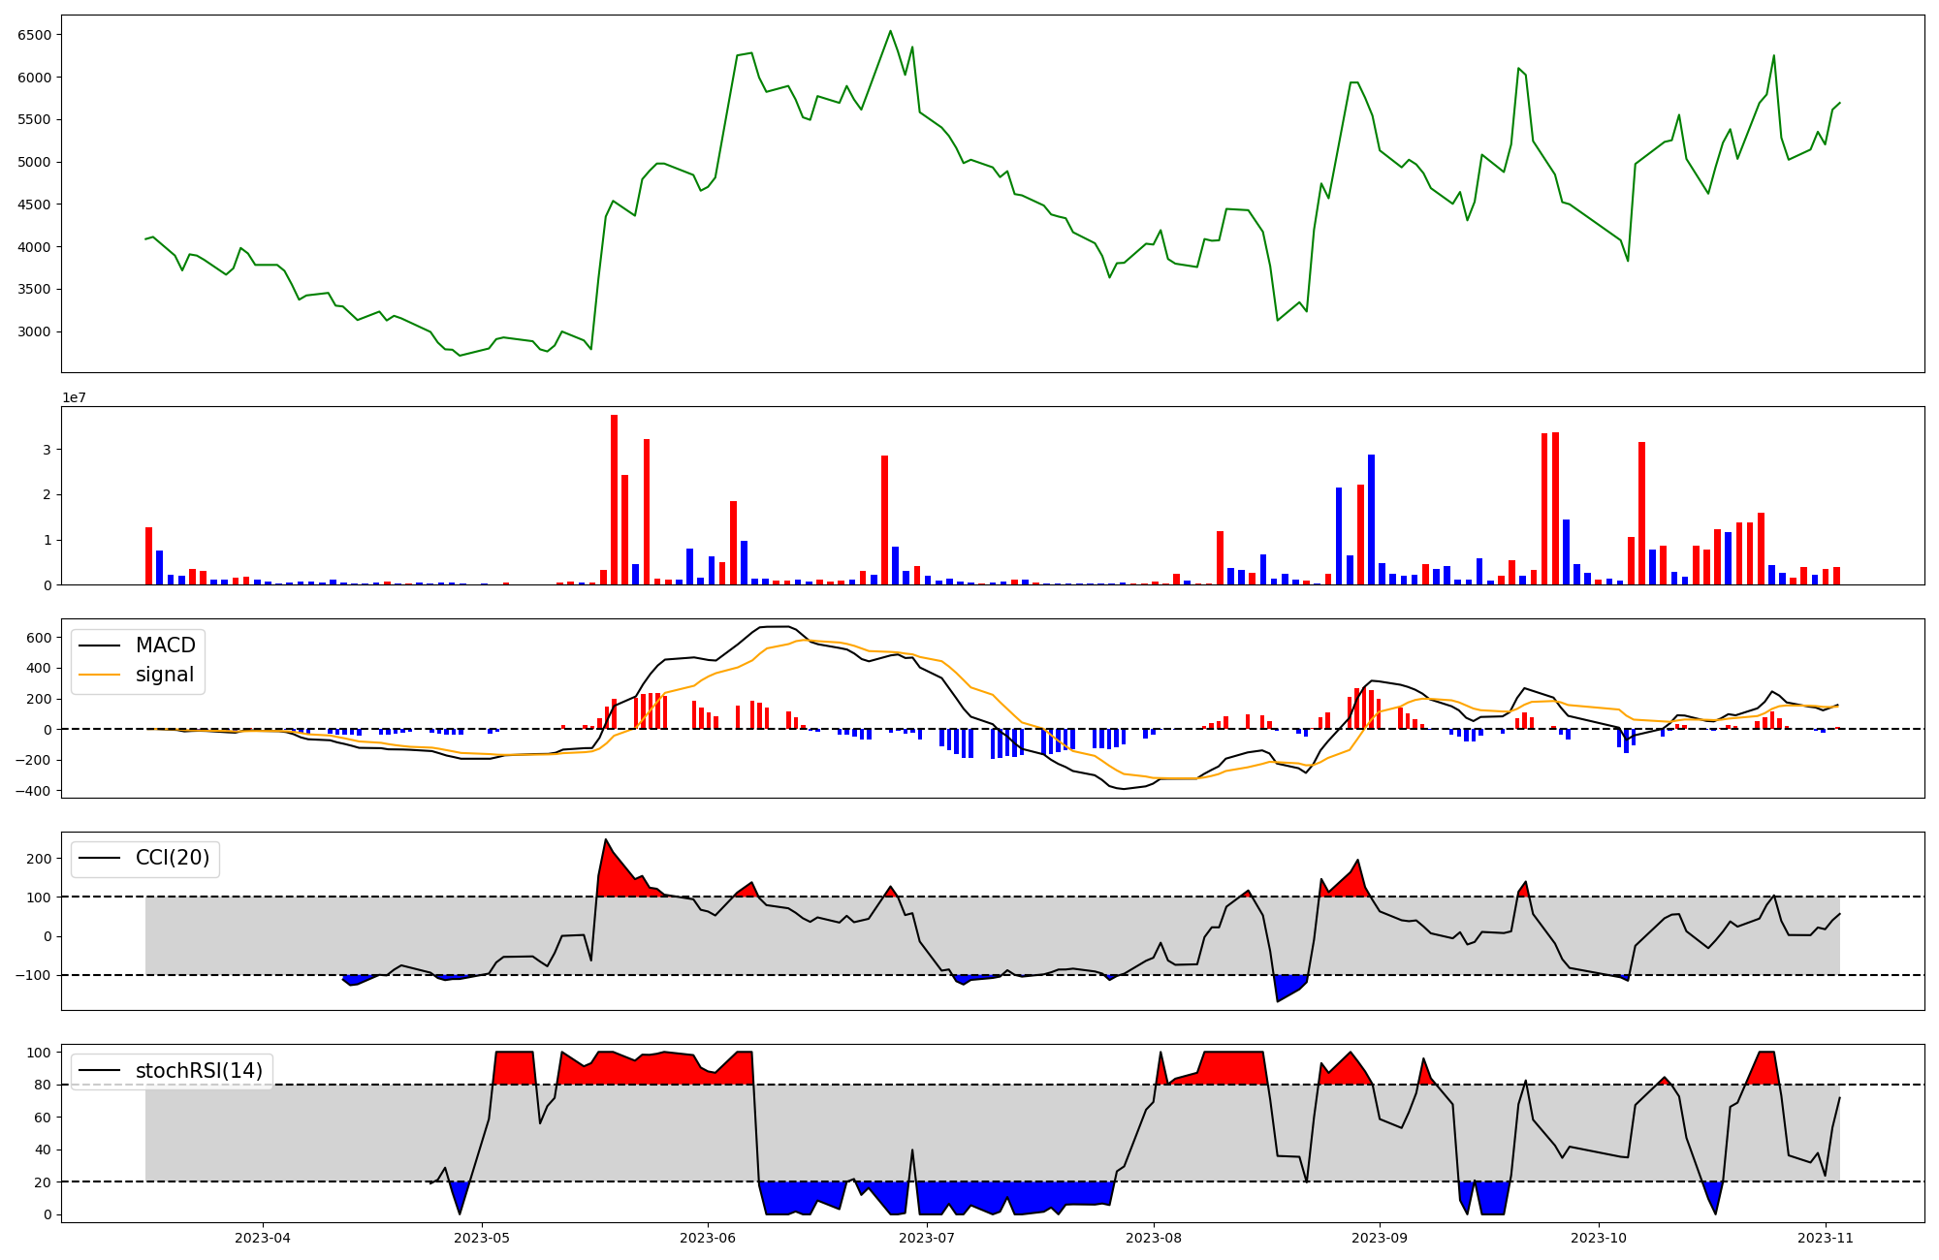Viewport: 1939px width, 1260px height.
Task: Click the 2023-09 x-axis date label
Action: [x=1380, y=1238]
